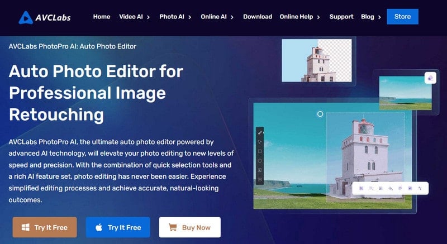Viewport: 447px width, 244px height.
Task: Click the "Auto Photo Editor for Professional Image Retouching" heading
Action: [96, 93]
